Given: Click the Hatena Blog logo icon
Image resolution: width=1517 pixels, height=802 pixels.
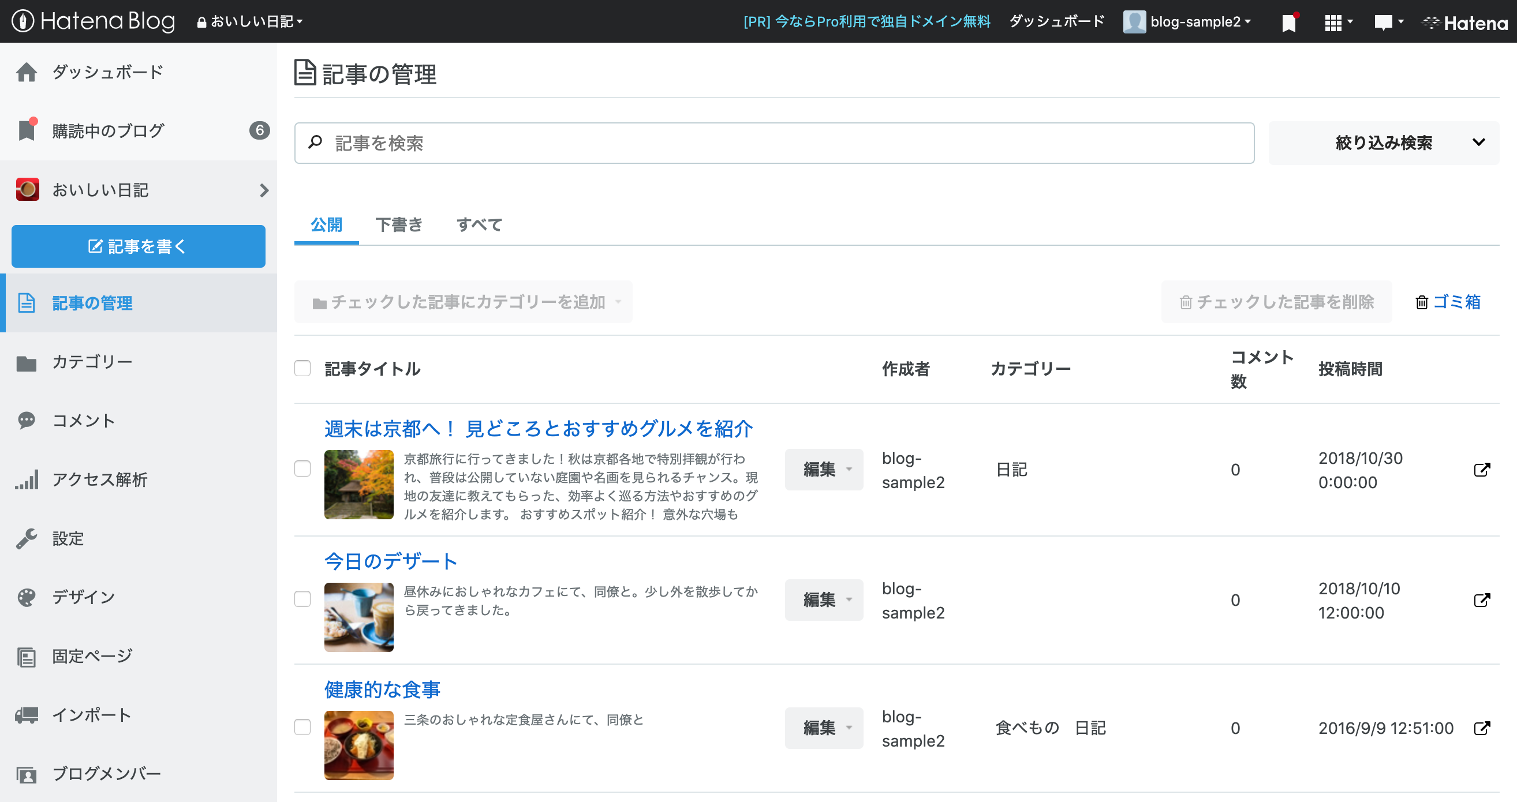Looking at the screenshot, I should tap(23, 21).
